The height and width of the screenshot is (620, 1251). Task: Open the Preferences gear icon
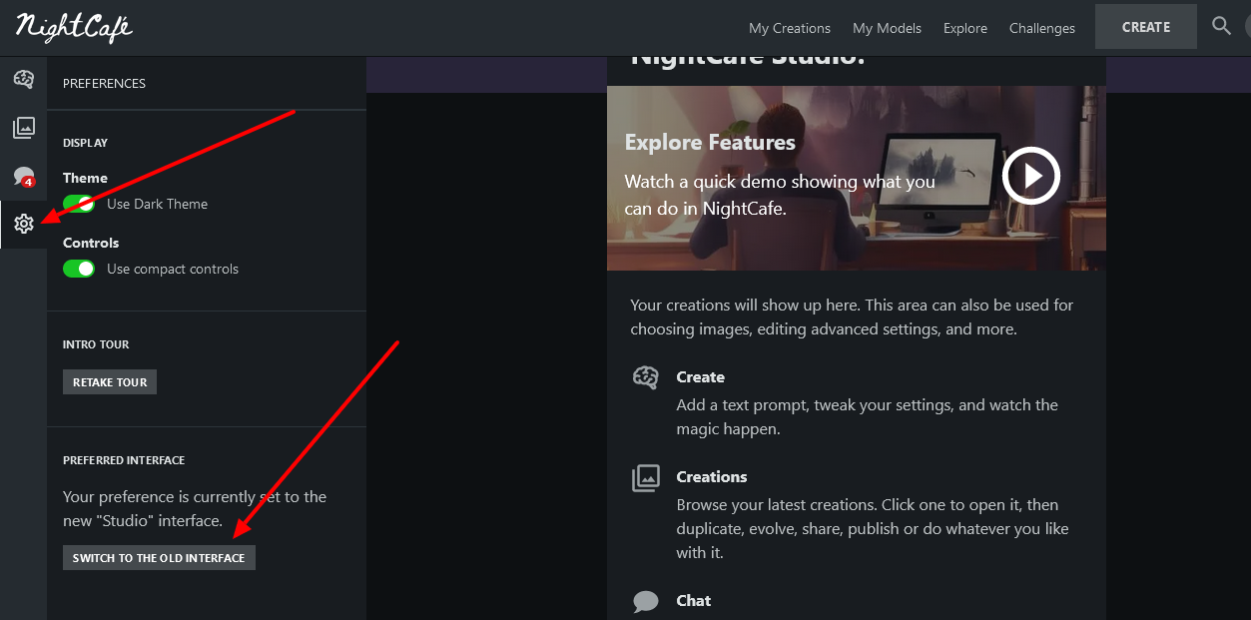(x=24, y=224)
